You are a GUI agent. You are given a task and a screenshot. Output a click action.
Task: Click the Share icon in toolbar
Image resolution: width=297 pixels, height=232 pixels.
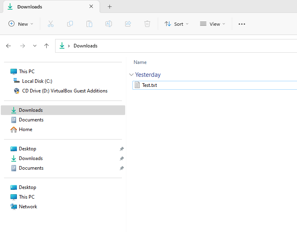[x=128, y=24]
